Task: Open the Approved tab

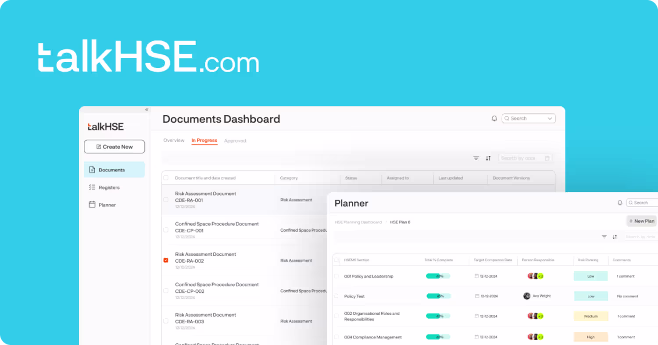Action: click(x=235, y=141)
